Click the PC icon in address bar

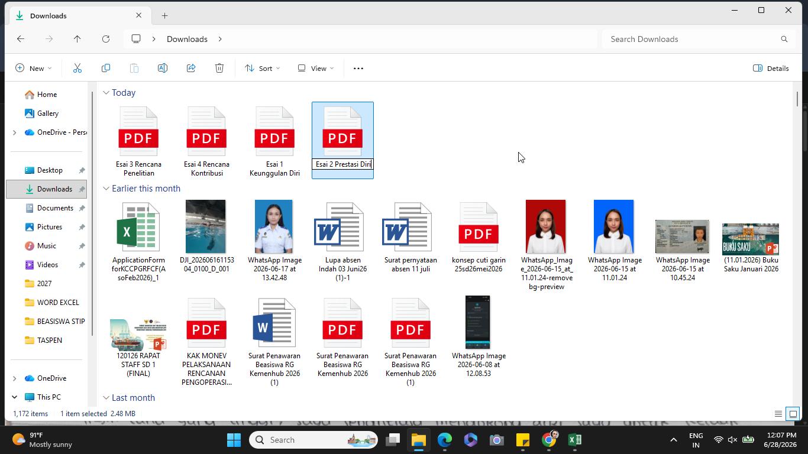click(x=136, y=39)
